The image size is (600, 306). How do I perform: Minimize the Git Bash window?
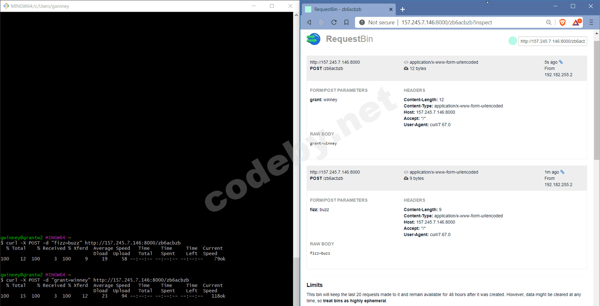(254, 6)
